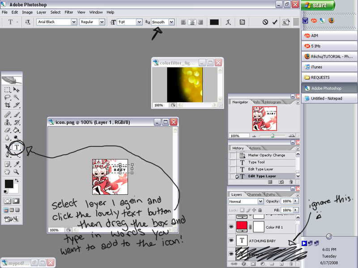Toggle lock layer position
Viewport: 358px width, 268px height.
254,210
